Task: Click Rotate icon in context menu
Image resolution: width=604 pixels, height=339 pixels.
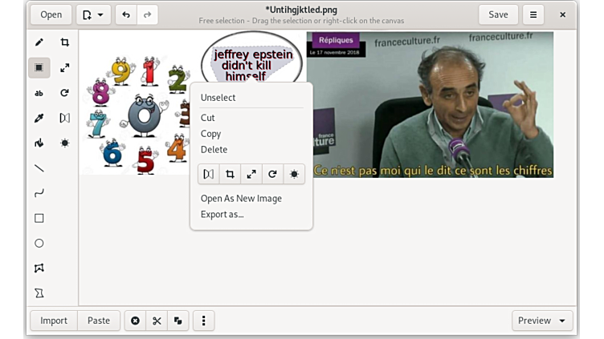Action: click(x=272, y=174)
